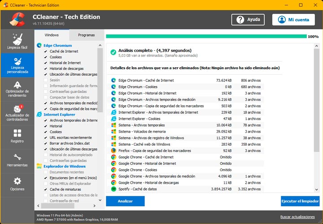The image size is (323, 224).
Task: Click the Internet Explorer category icon
Action: [x=39, y=114]
